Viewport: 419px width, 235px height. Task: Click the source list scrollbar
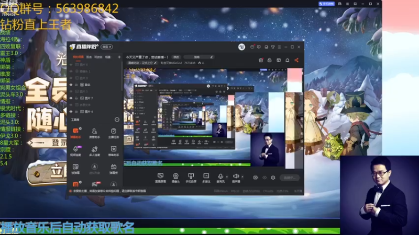tap(122, 76)
